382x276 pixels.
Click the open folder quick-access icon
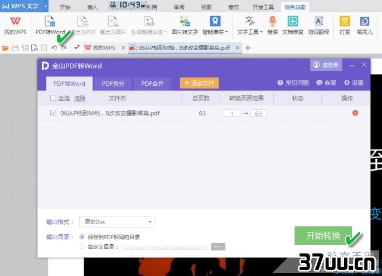click(x=6, y=48)
